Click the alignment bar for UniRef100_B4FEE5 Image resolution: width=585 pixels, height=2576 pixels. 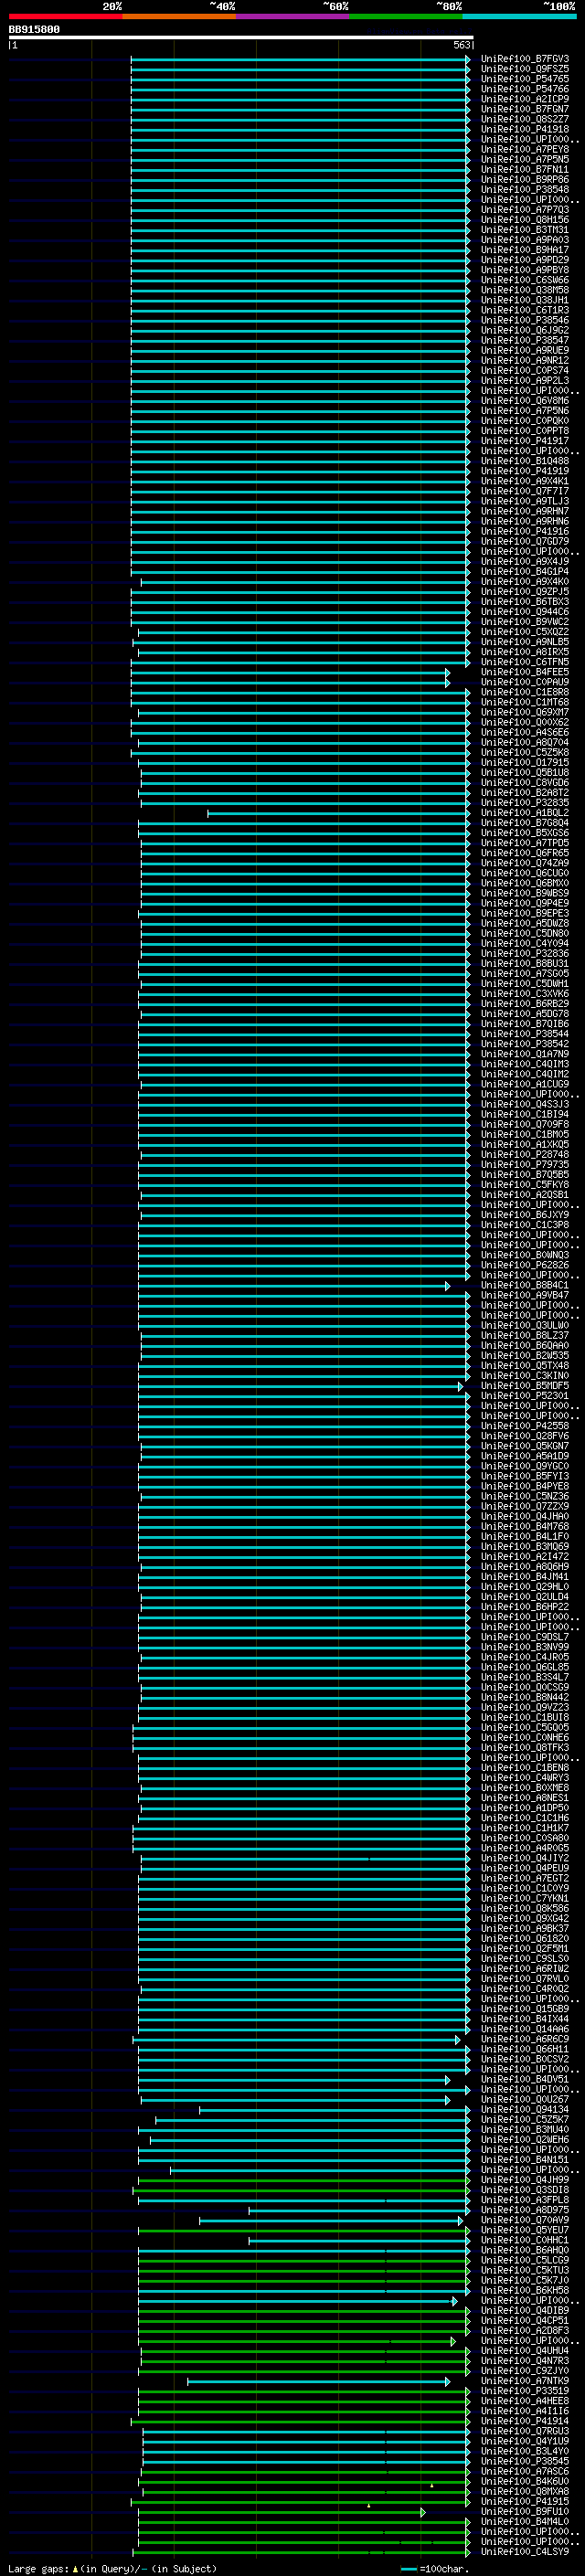click(290, 672)
